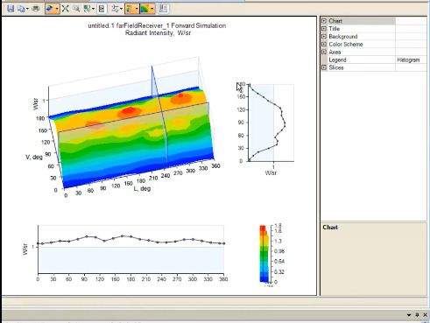430x323 pixels.
Task: Click the magnifier zoom icon
Action: 76,9
